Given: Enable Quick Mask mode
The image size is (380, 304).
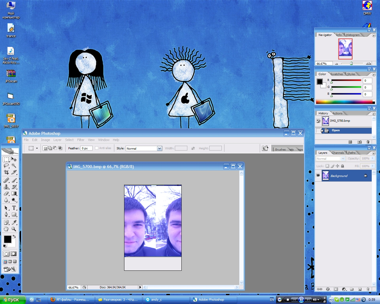Looking at the screenshot, I should [14, 254].
